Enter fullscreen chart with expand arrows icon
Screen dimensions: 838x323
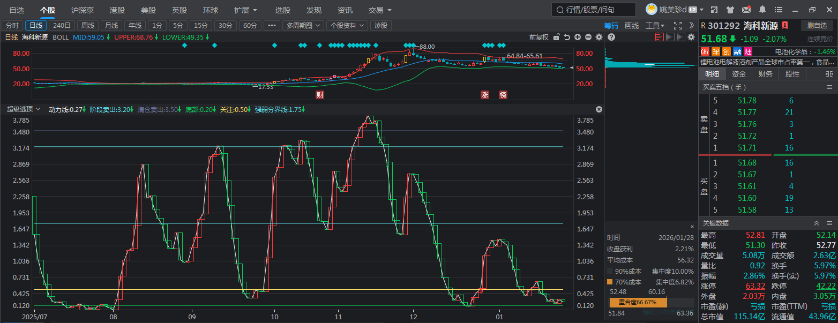pyautogui.click(x=677, y=26)
